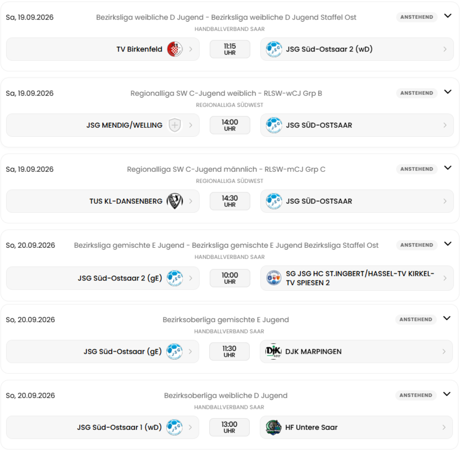The width and height of the screenshot is (460, 460).
Task: Select the 10:00 UHR kickoff time box
Action: point(230,278)
